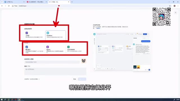Click the blue create button
The image size is (180, 101).
82,79
